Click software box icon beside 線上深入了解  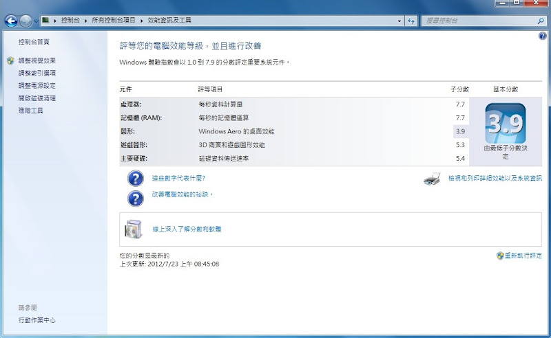pyautogui.click(x=134, y=229)
